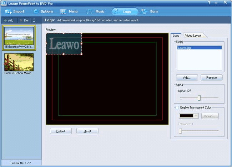
Task: Click the Reset button below preview
Action: [87, 131]
